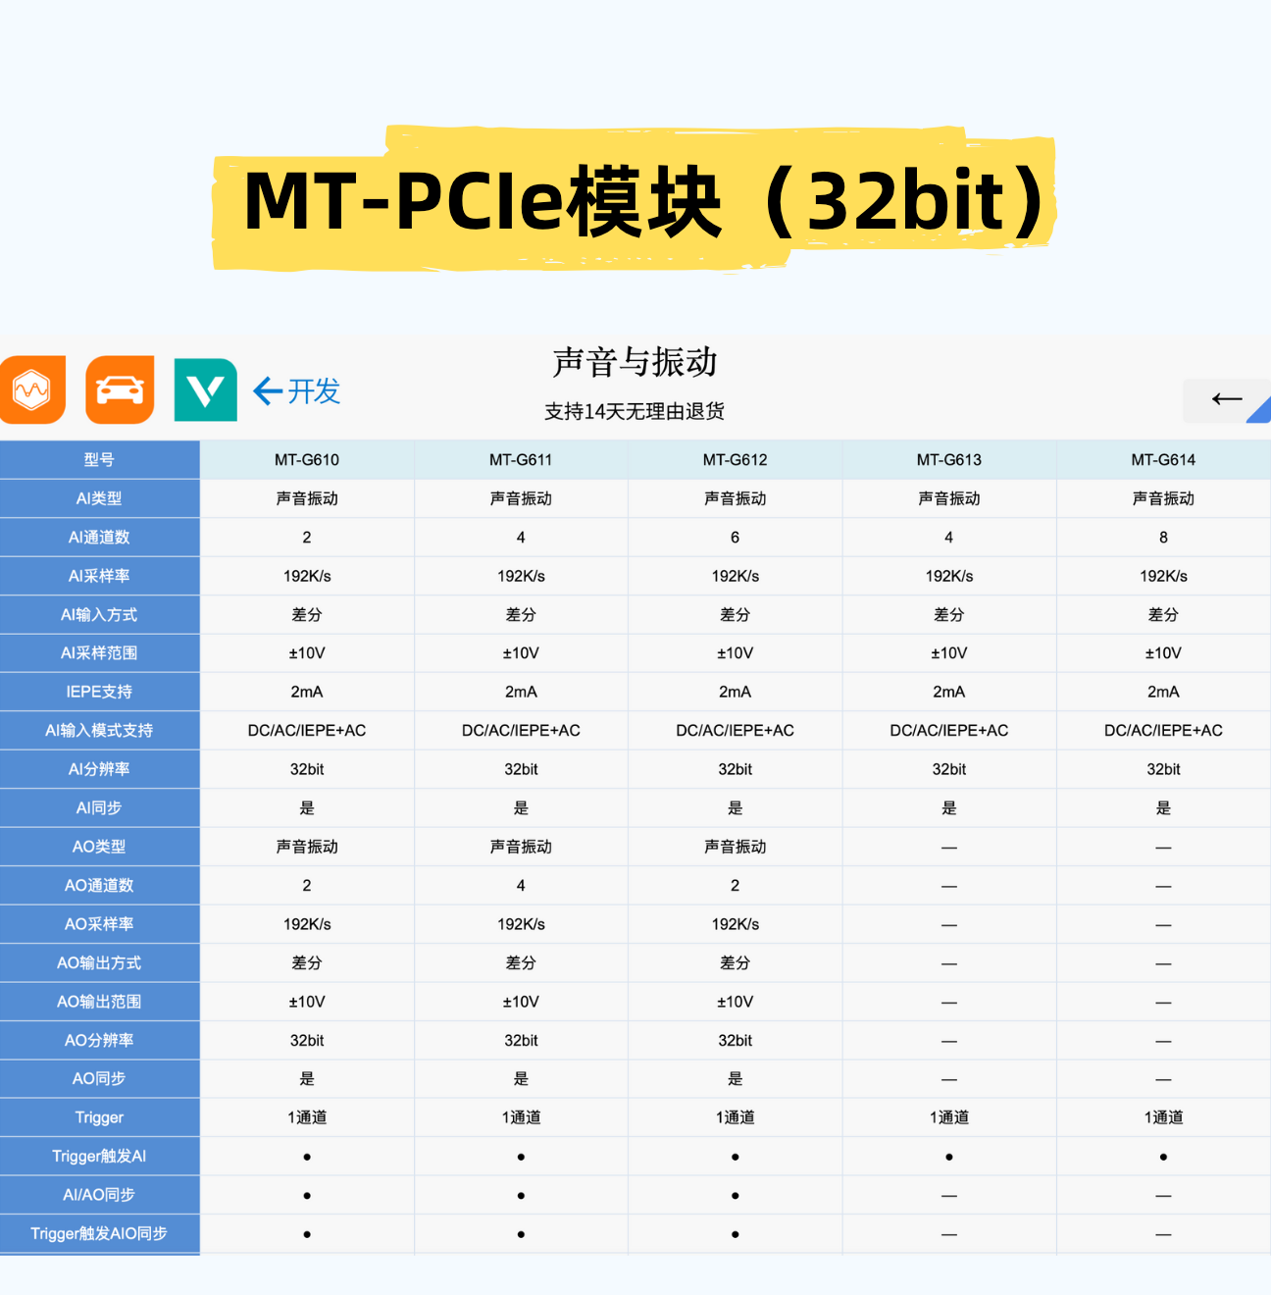Select MT-G611 AI采样范围 ±10V cell
The image size is (1271, 1295).
tap(521, 653)
